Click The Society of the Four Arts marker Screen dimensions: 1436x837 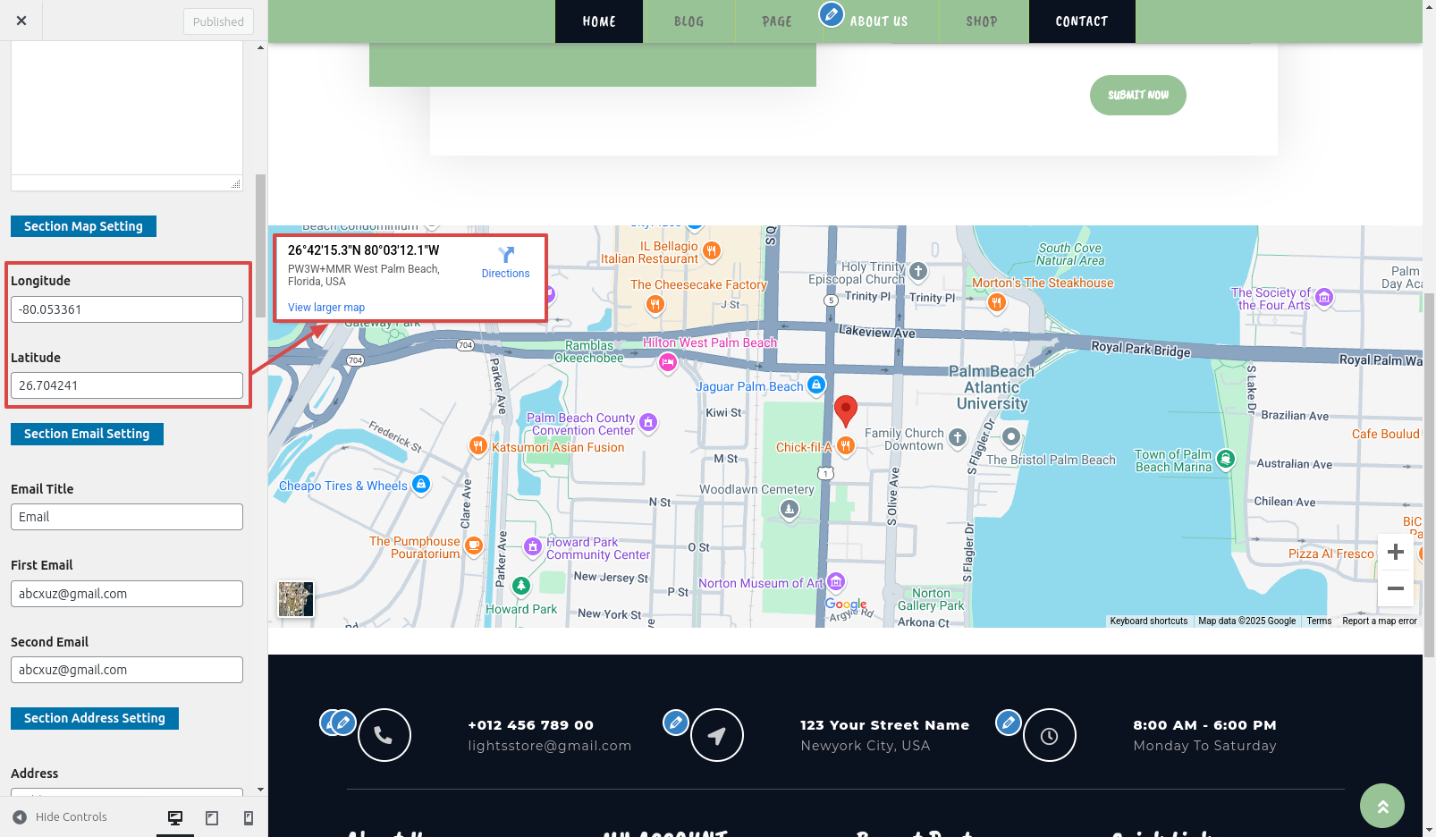(1325, 297)
